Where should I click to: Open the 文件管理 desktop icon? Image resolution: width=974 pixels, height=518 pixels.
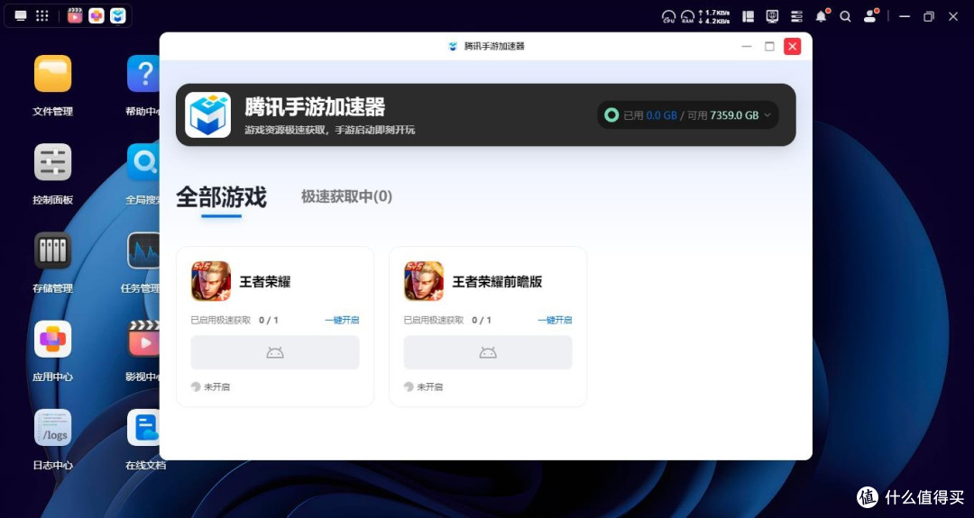click(x=53, y=74)
